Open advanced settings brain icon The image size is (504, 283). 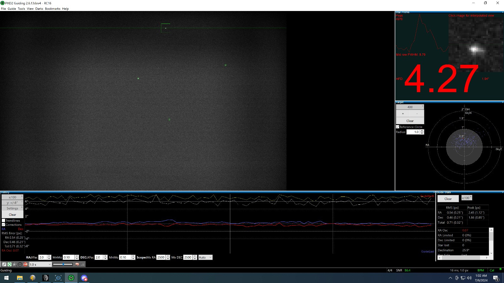click(x=77, y=264)
